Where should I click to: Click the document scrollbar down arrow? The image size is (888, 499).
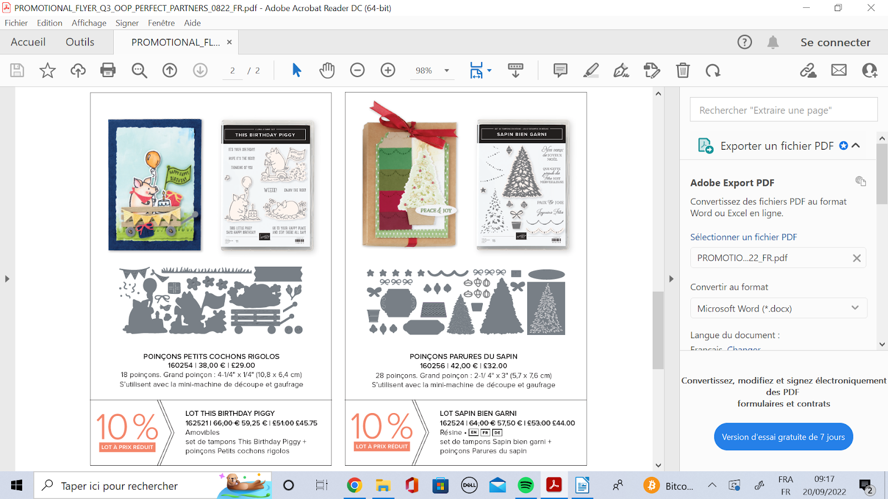point(658,466)
